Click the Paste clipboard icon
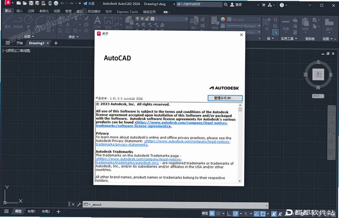Screen dimensions: 339x218 305,24
